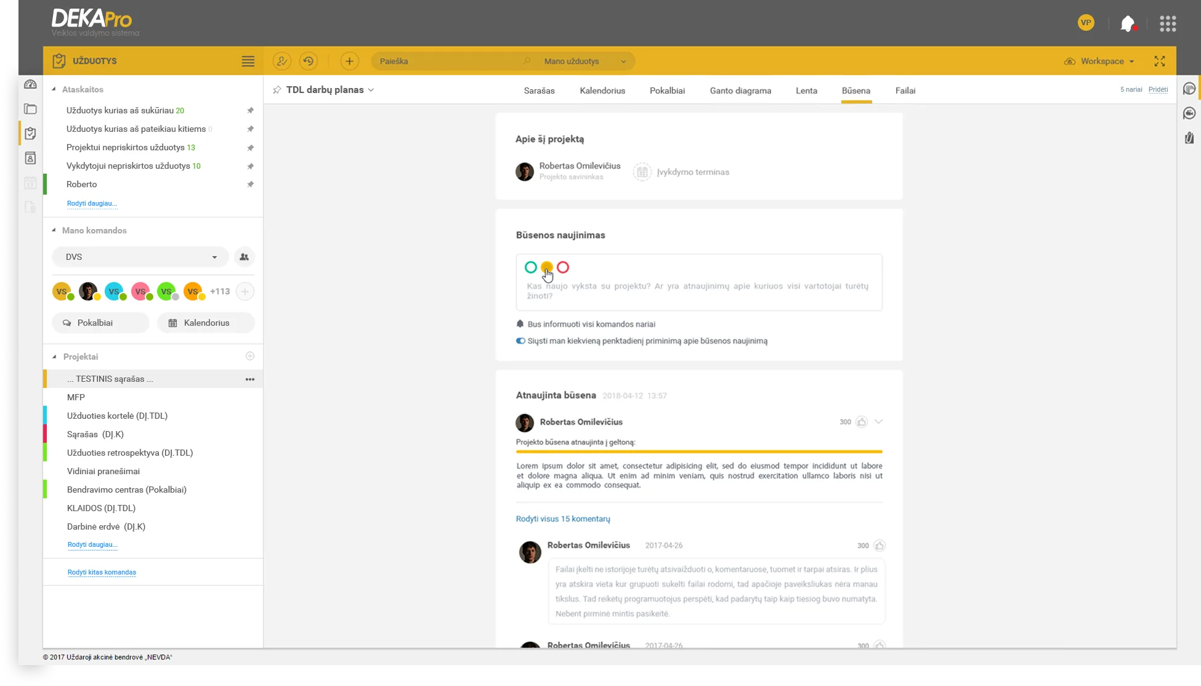Toggle the hamburger menu beside Užduotys

(248, 61)
